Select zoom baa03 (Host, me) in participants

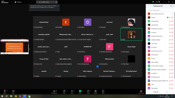point(161,14)
